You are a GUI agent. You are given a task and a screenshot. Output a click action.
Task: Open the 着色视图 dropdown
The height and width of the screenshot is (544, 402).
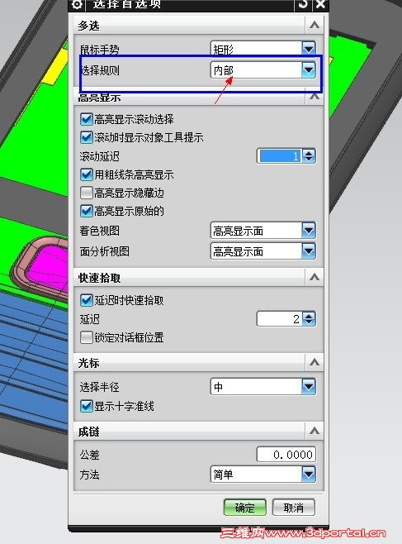(263, 231)
